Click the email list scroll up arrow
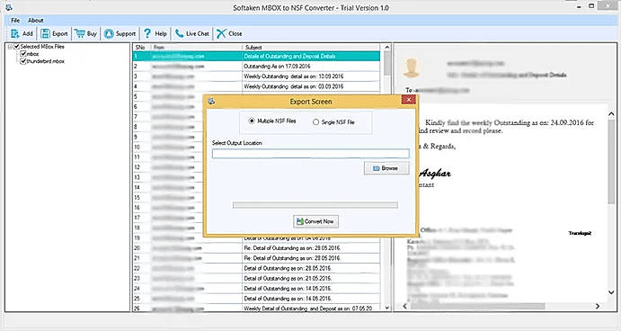 (387, 47)
